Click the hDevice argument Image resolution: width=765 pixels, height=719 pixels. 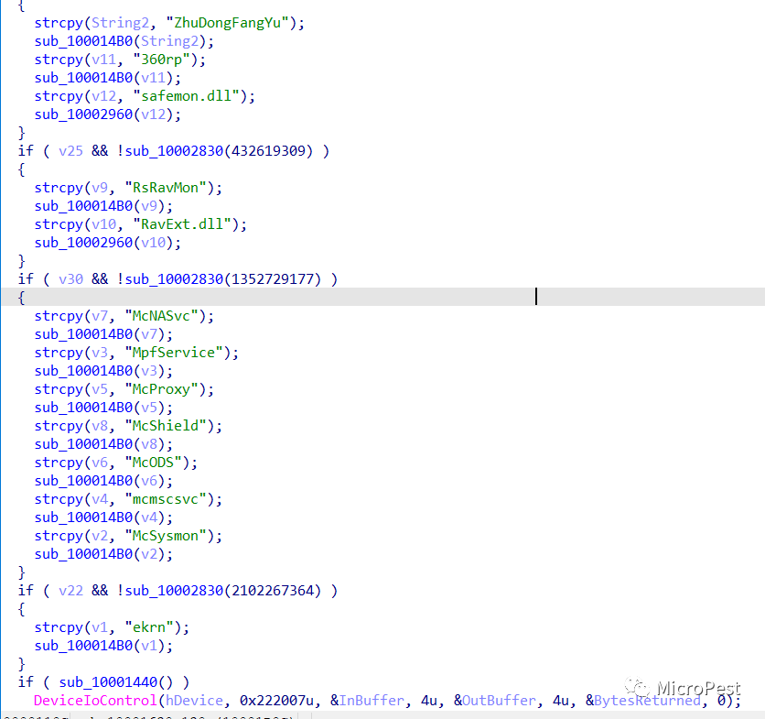click(x=194, y=701)
